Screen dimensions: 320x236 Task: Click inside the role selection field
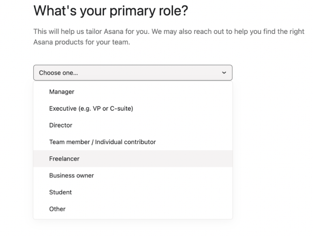pos(133,72)
